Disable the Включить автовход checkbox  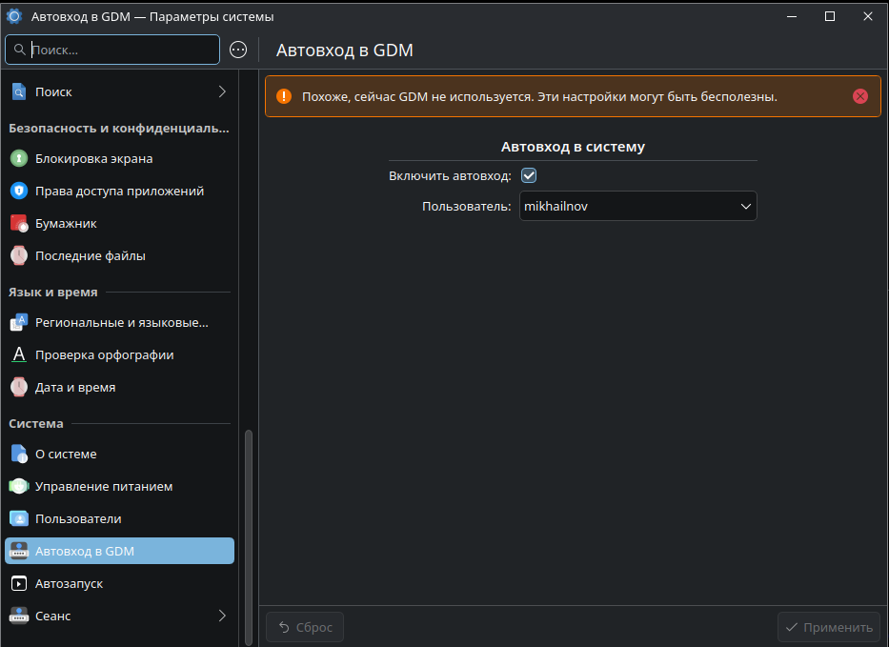pos(529,175)
